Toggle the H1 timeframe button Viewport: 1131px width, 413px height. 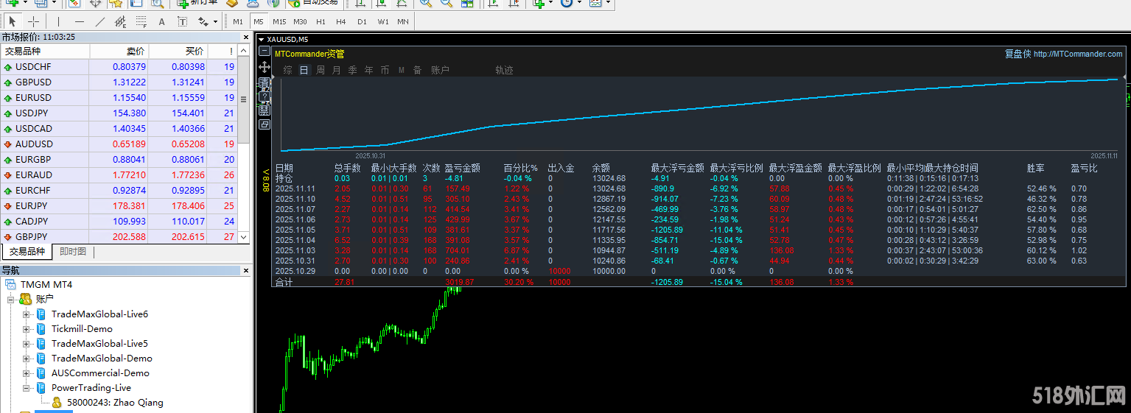321,21
